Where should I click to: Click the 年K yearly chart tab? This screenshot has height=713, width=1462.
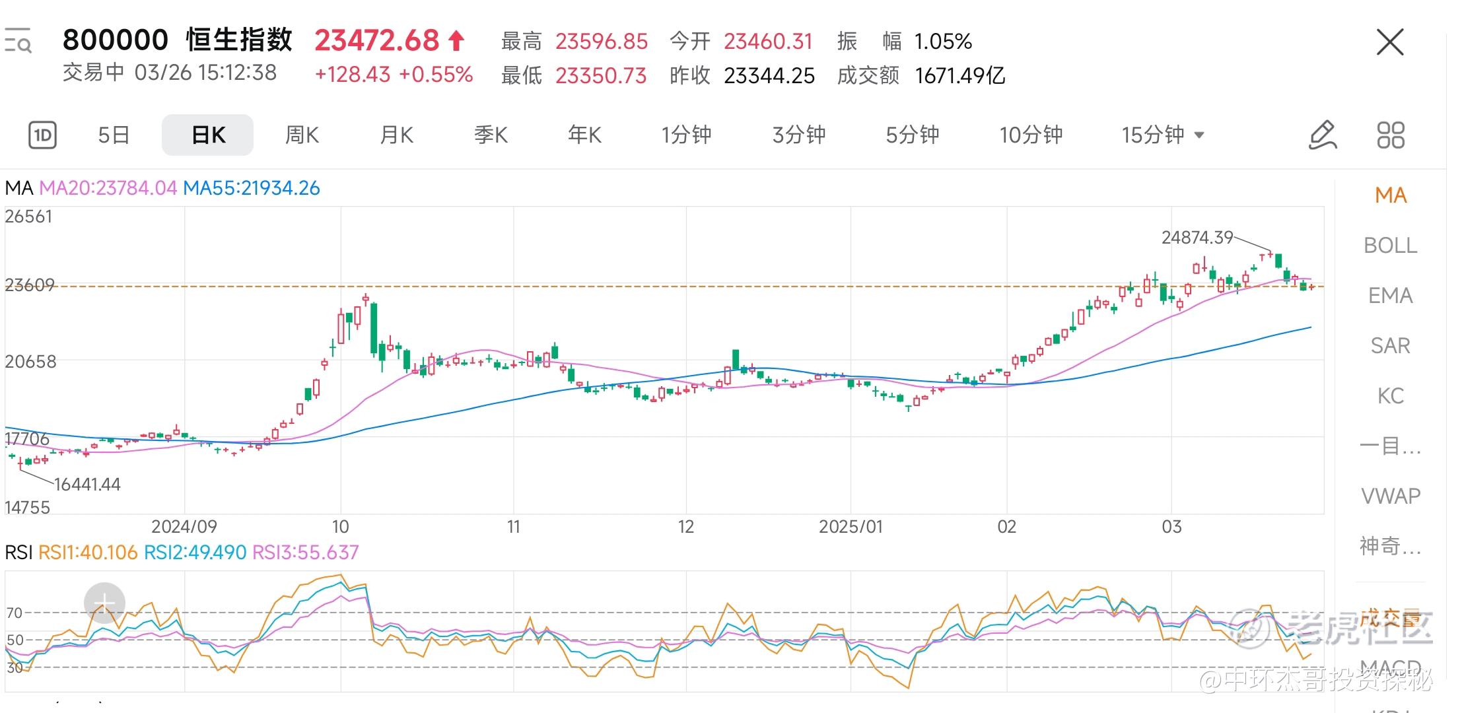[584, 135]
